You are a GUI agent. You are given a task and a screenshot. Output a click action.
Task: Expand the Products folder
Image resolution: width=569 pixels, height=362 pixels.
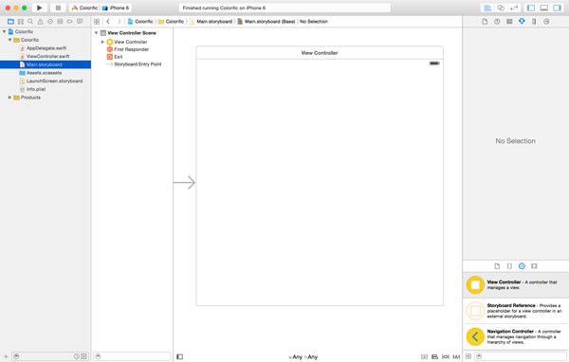point(9,98)
